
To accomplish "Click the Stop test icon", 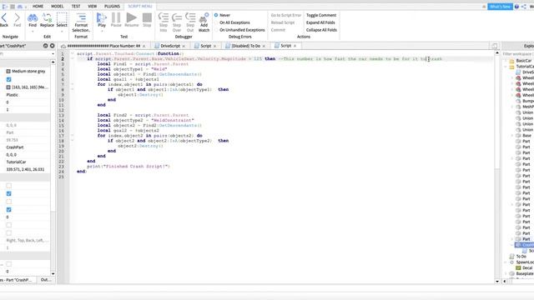I will (147, 17).
